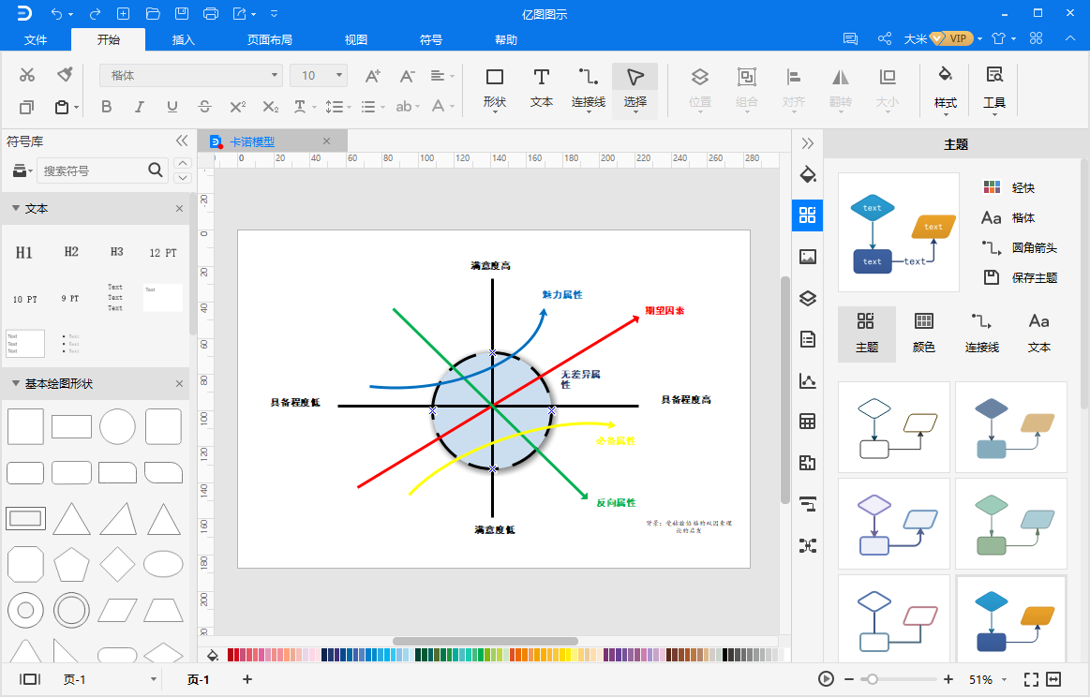1090x697 pixels.
Task: Open the fill bucket panel icon
Action: pyautogui.click(x=807, y=174)
